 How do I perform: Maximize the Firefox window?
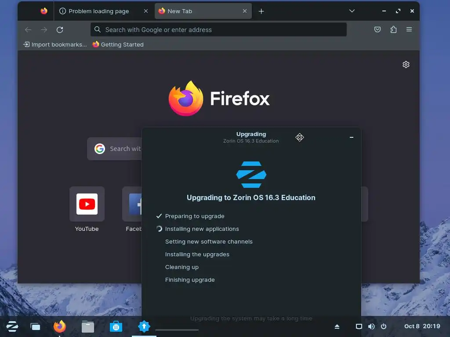click(398, 11)
